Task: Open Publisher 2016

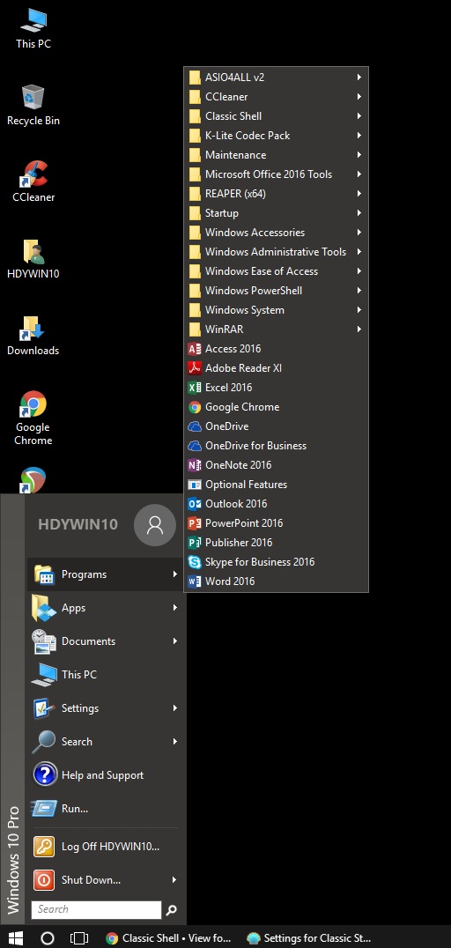Action: [277, 543]
